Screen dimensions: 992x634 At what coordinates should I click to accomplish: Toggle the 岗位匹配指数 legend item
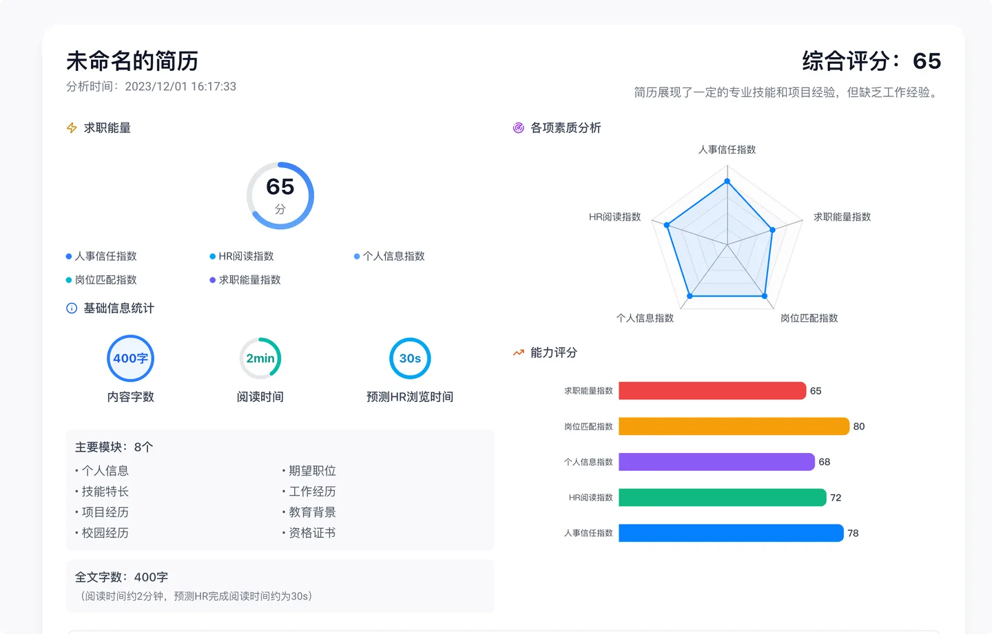(x=101, y=279)
